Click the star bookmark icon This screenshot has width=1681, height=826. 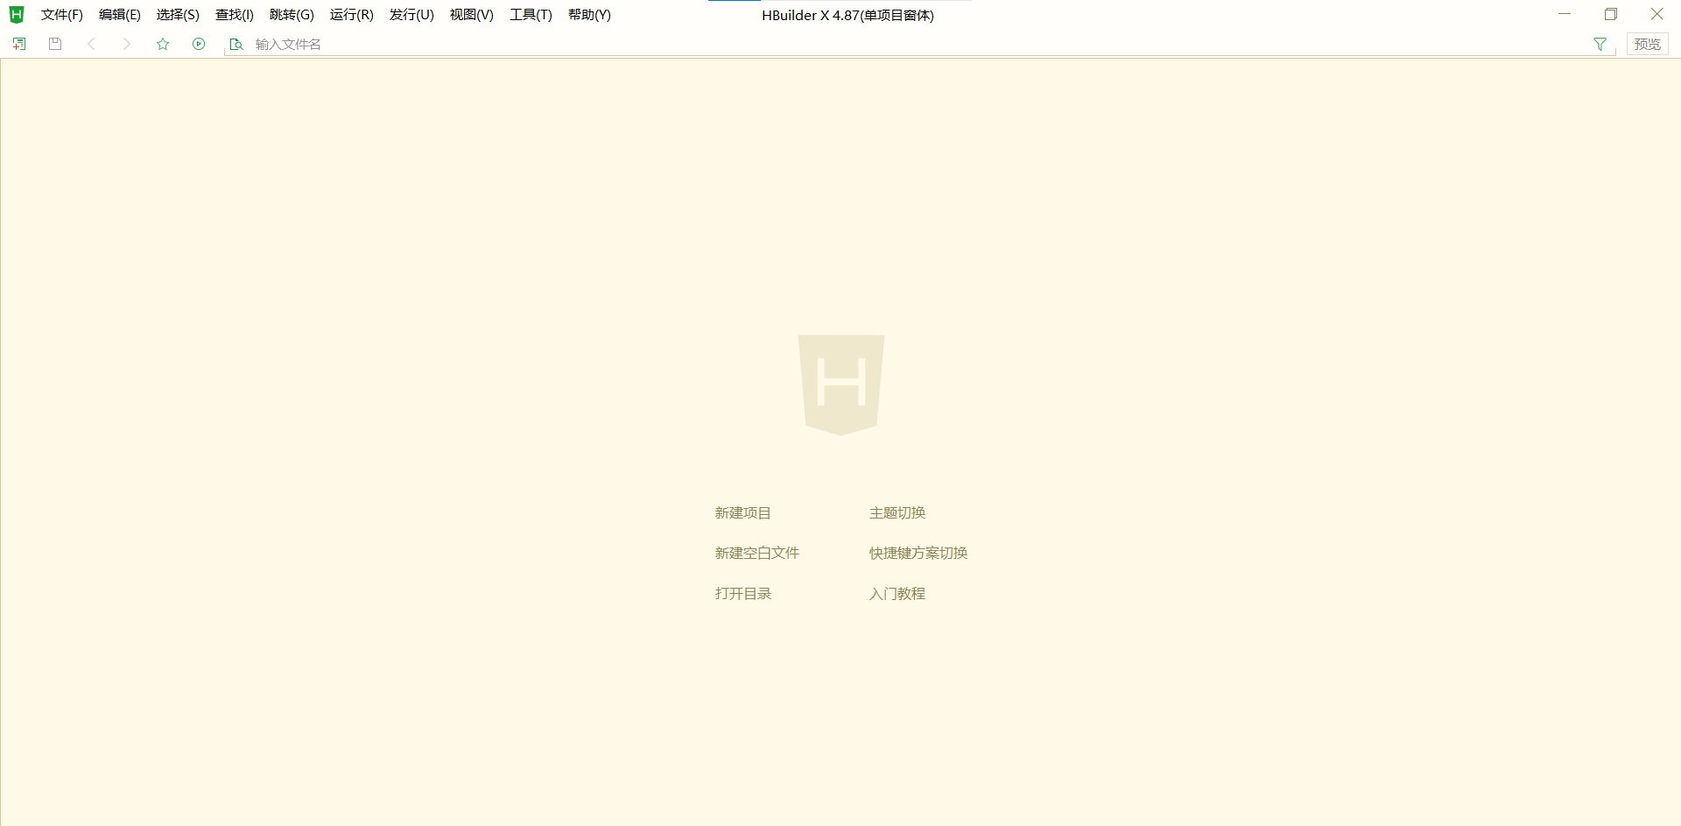(x=163, y=44)
